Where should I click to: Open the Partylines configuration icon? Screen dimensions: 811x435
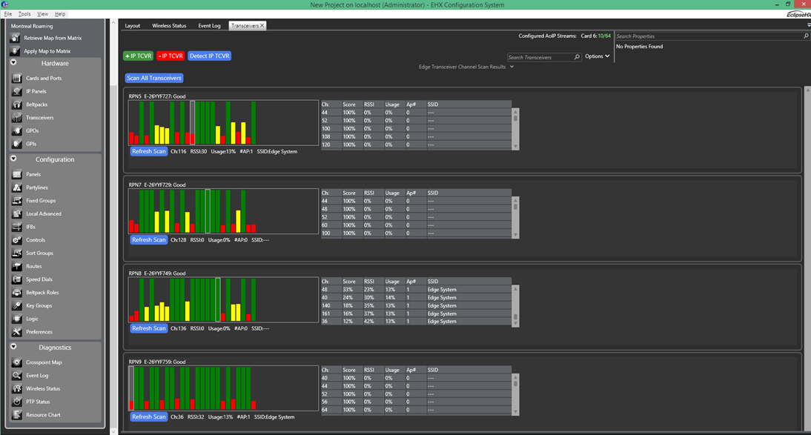click(x=16, y=187)
